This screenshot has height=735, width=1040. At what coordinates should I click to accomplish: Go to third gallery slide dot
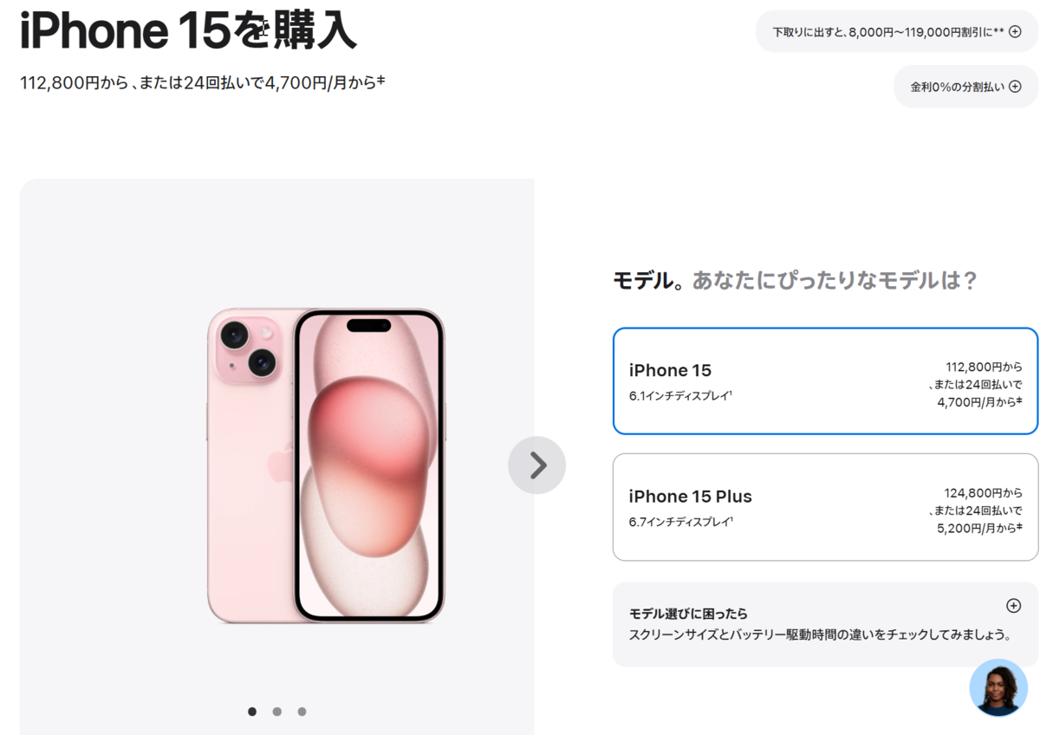[302, 712]
